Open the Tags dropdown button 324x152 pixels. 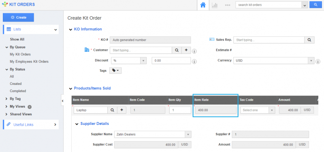115,70
